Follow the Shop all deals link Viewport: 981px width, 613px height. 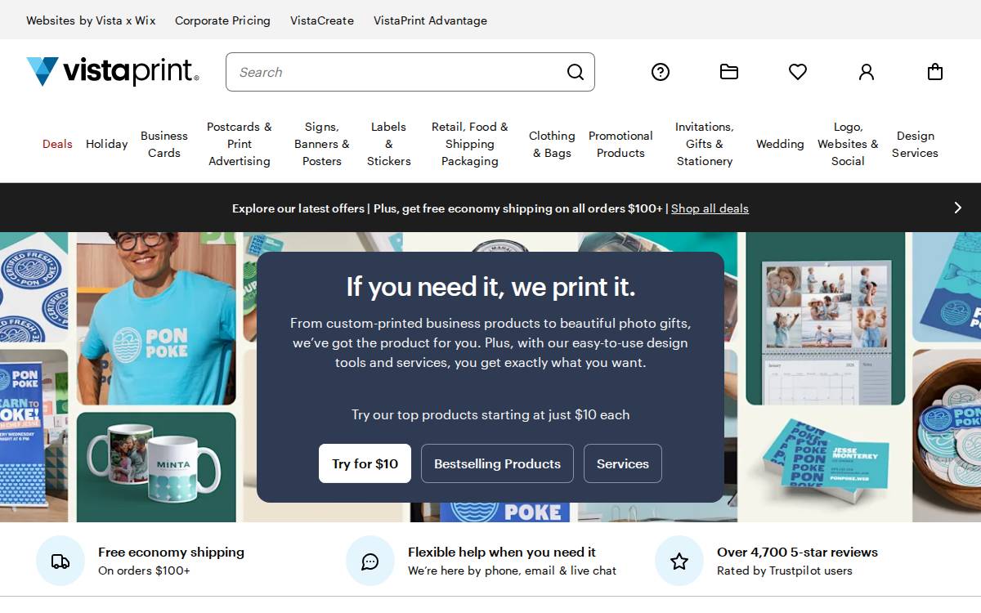point(710,208)
